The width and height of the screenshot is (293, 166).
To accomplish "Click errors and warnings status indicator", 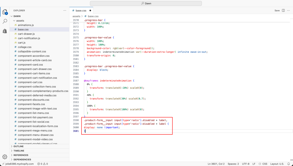I will 43,164.
